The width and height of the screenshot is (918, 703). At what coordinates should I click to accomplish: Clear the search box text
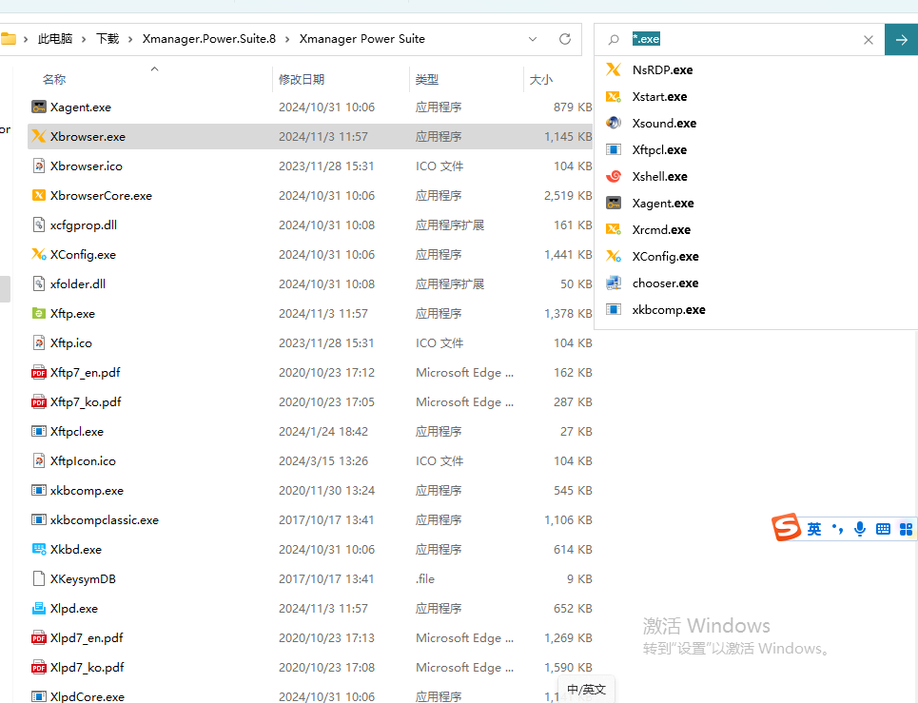tap(869, 40)
